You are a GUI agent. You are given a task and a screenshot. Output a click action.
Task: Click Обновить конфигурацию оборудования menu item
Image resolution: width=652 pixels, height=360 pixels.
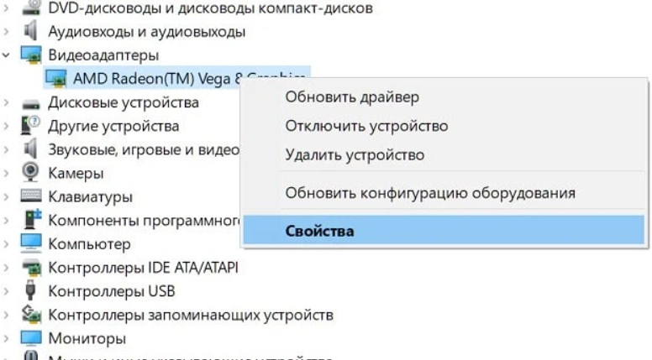coord(430,193)
